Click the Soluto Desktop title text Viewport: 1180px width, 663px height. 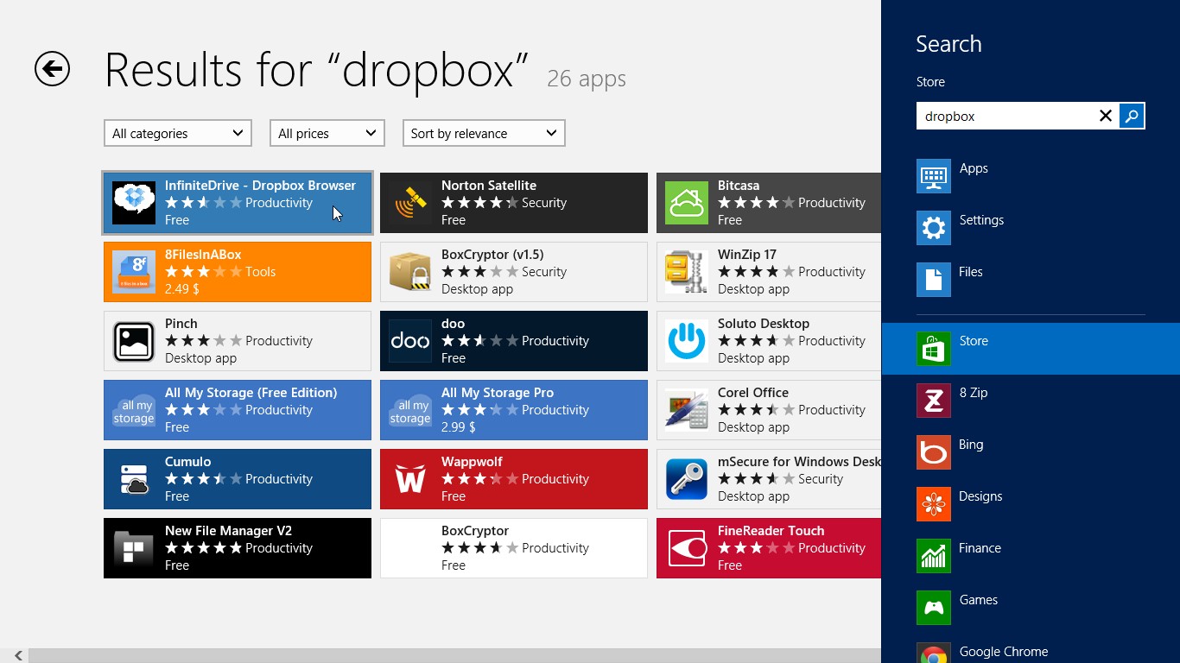click(764, 324)
